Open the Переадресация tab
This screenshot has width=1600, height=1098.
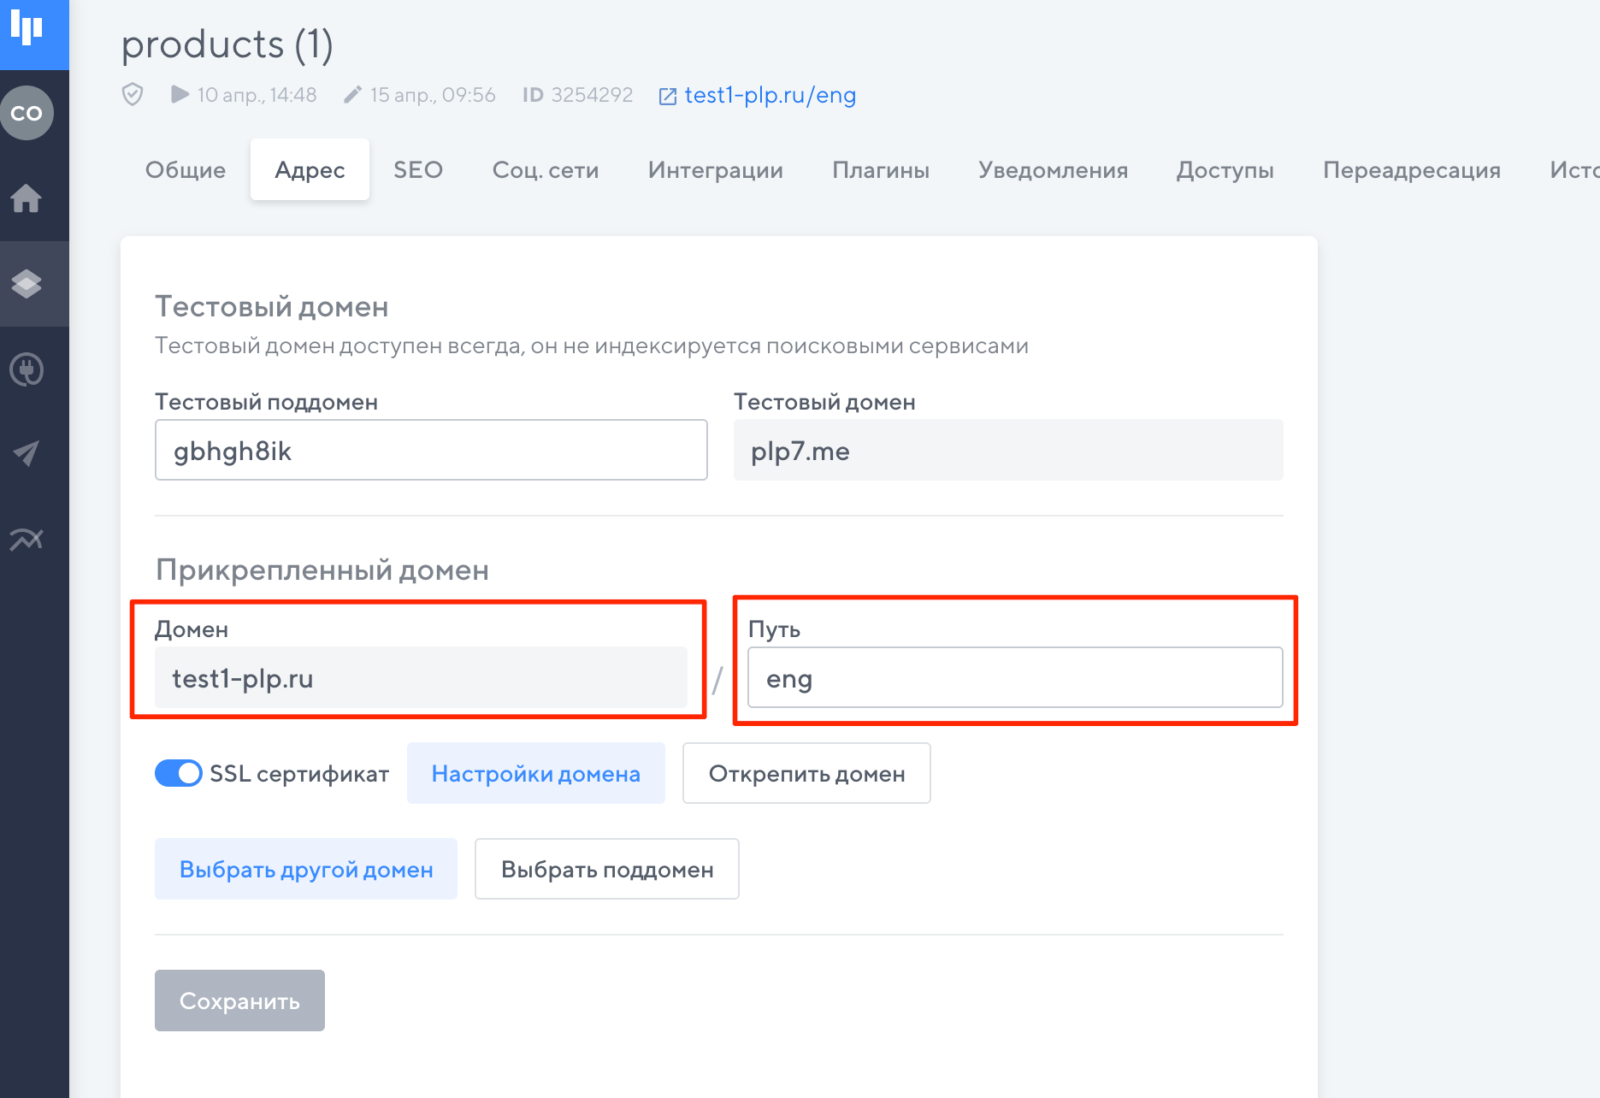[x=1412, y=169]
